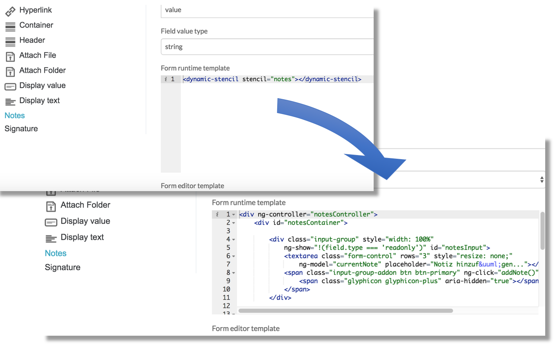Click the Field value type input showing "string"
556x345 pixels.
267,47
